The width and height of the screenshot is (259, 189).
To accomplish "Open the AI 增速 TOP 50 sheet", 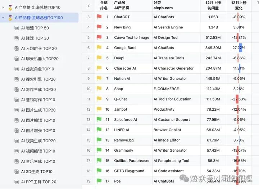I will (35, 28).
